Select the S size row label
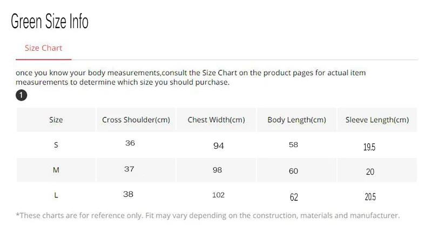 (x=56, y=145)
